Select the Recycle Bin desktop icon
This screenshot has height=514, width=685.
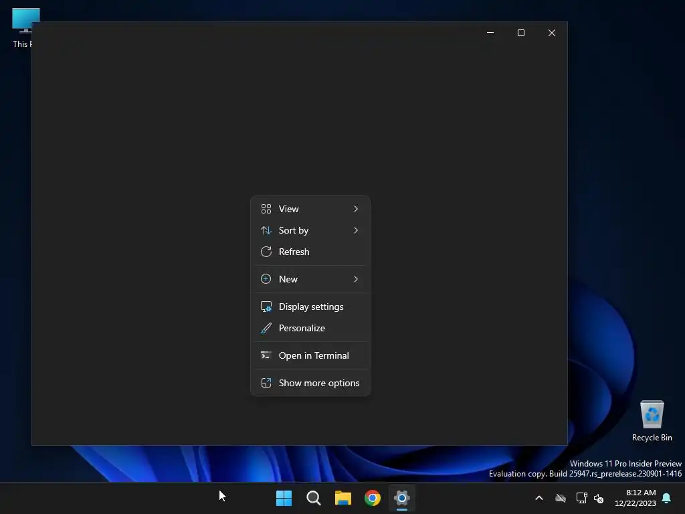652,422
